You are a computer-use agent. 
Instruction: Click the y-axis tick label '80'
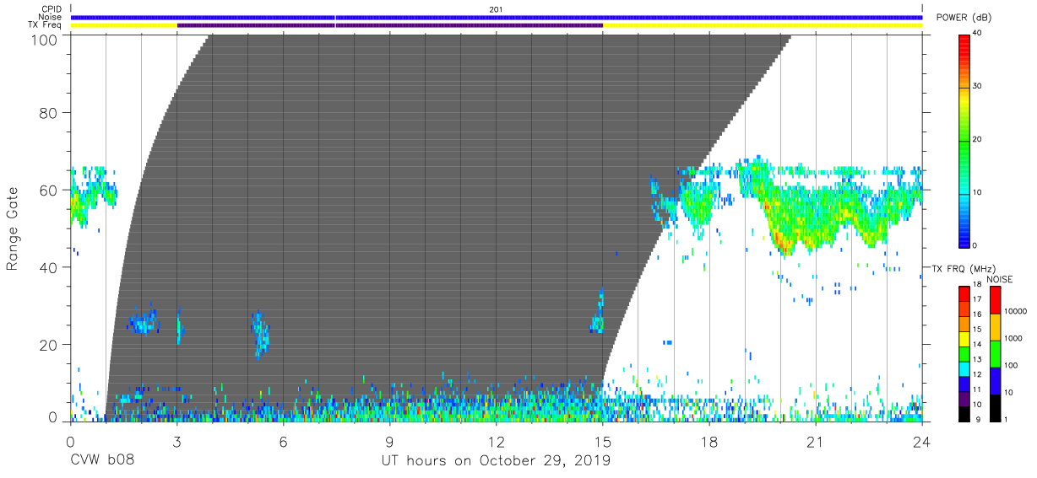pyautogui.click(x=48, y=113)
